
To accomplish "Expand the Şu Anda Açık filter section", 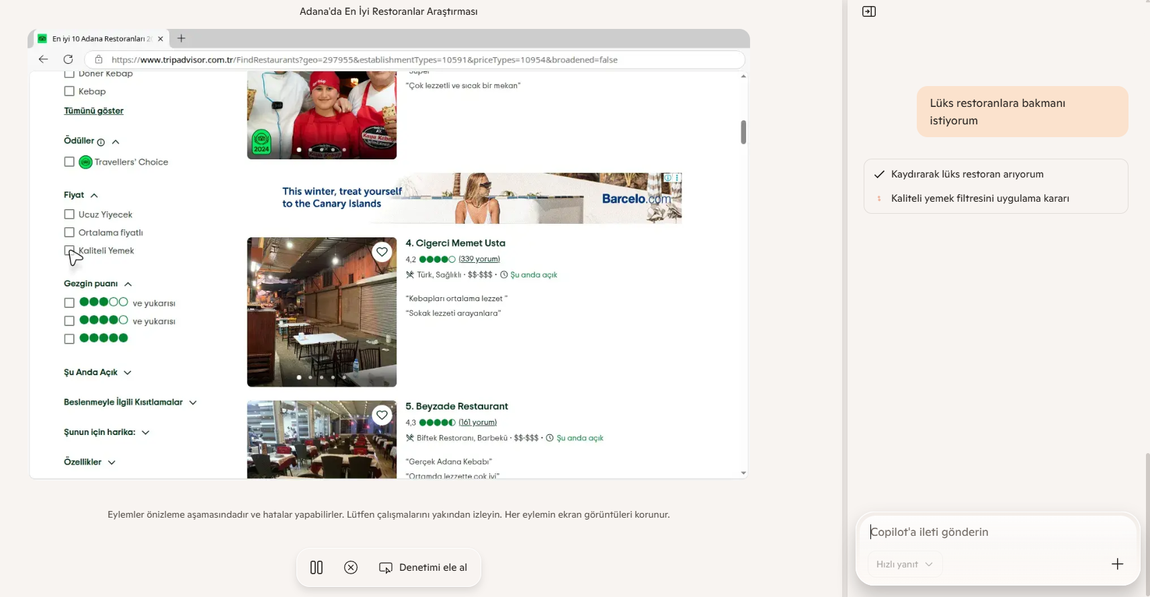I will (128, 372).
